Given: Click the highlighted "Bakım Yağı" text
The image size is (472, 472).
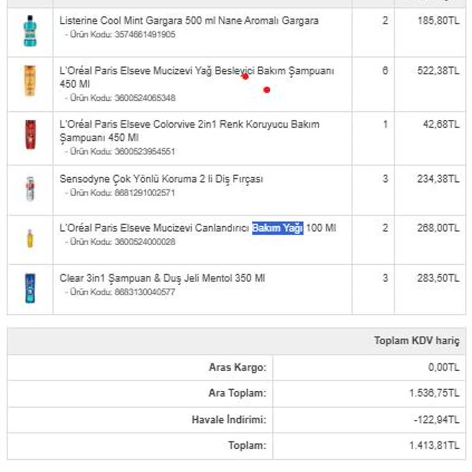Looking at the screenshot, I should 278,229.
